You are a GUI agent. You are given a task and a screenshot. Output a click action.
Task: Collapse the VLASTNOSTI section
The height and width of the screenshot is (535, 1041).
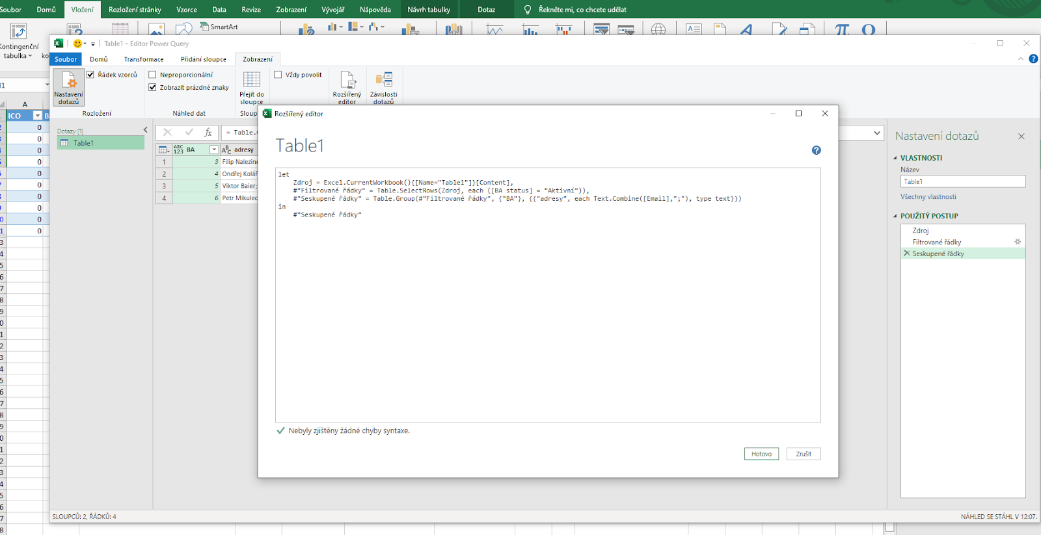tap(895, 158)
